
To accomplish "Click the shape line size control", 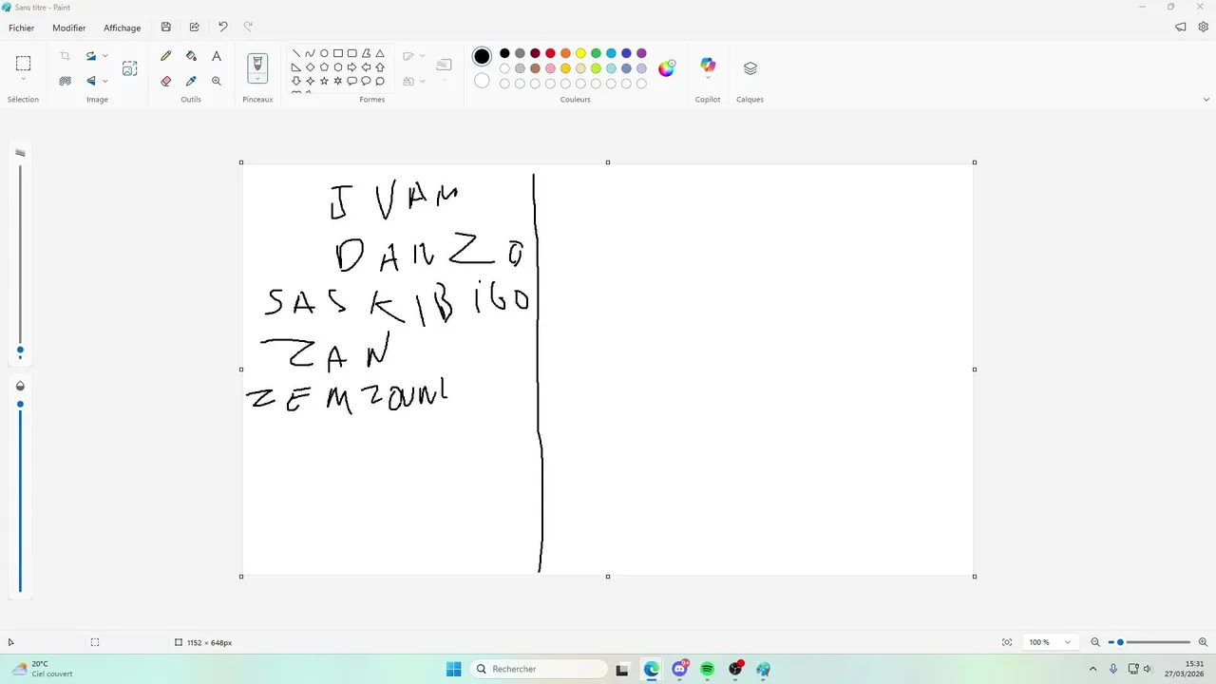I will coord(444,68).
